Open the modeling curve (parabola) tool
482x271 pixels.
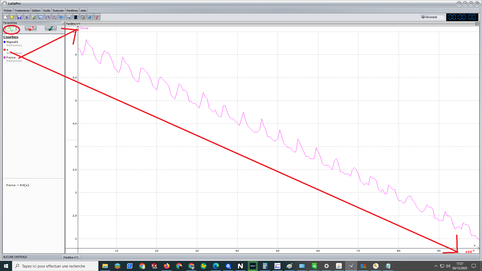pos(47,17)
